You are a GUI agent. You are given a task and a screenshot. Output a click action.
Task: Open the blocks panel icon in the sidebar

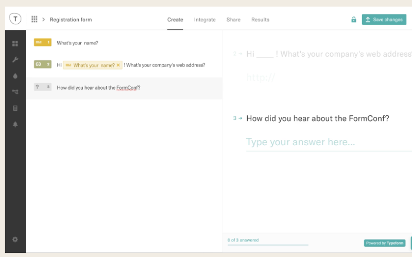(x=15, y=43)
